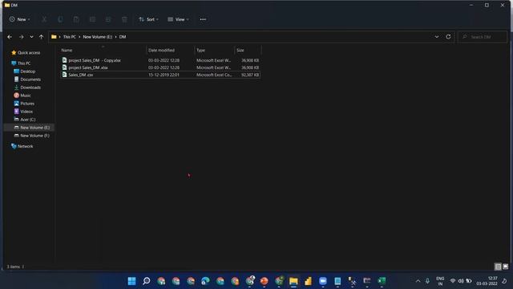Click the Search DM input box
The height and width of the screenshot is (289, 513).
pos(483,37)
